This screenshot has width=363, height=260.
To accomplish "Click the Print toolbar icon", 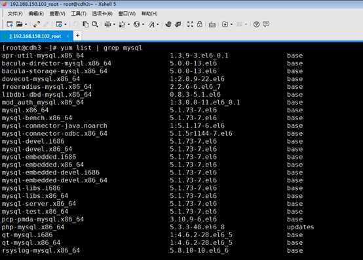I will click(108, 24).
